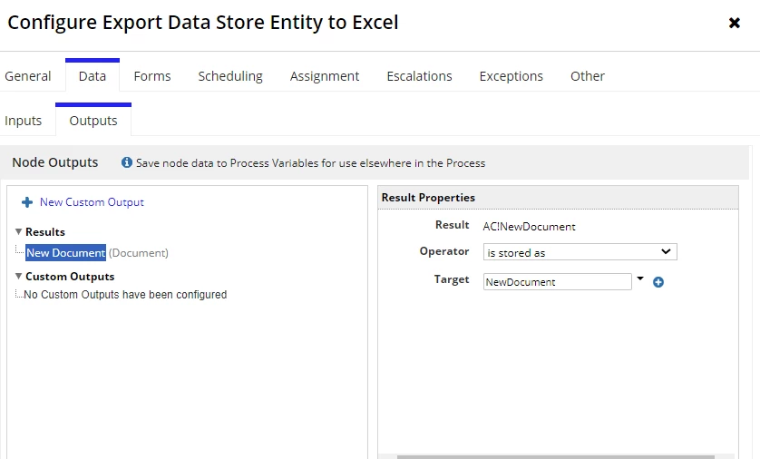The image size is (760, 459).
Task: Select New Document result item
Action: coord(65,252)
